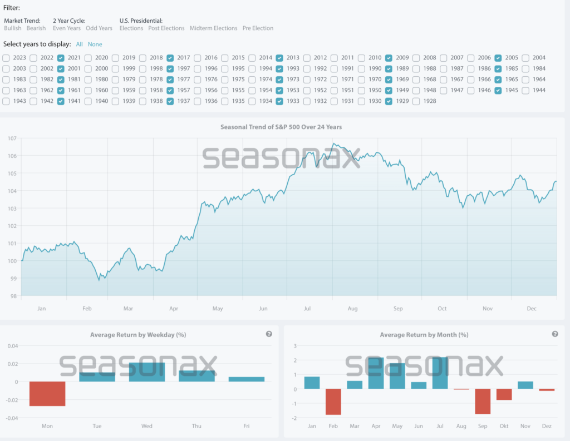Uncheck the 1929 year checkbox
The image size is (570, 441).
click(x=389, y=101)
